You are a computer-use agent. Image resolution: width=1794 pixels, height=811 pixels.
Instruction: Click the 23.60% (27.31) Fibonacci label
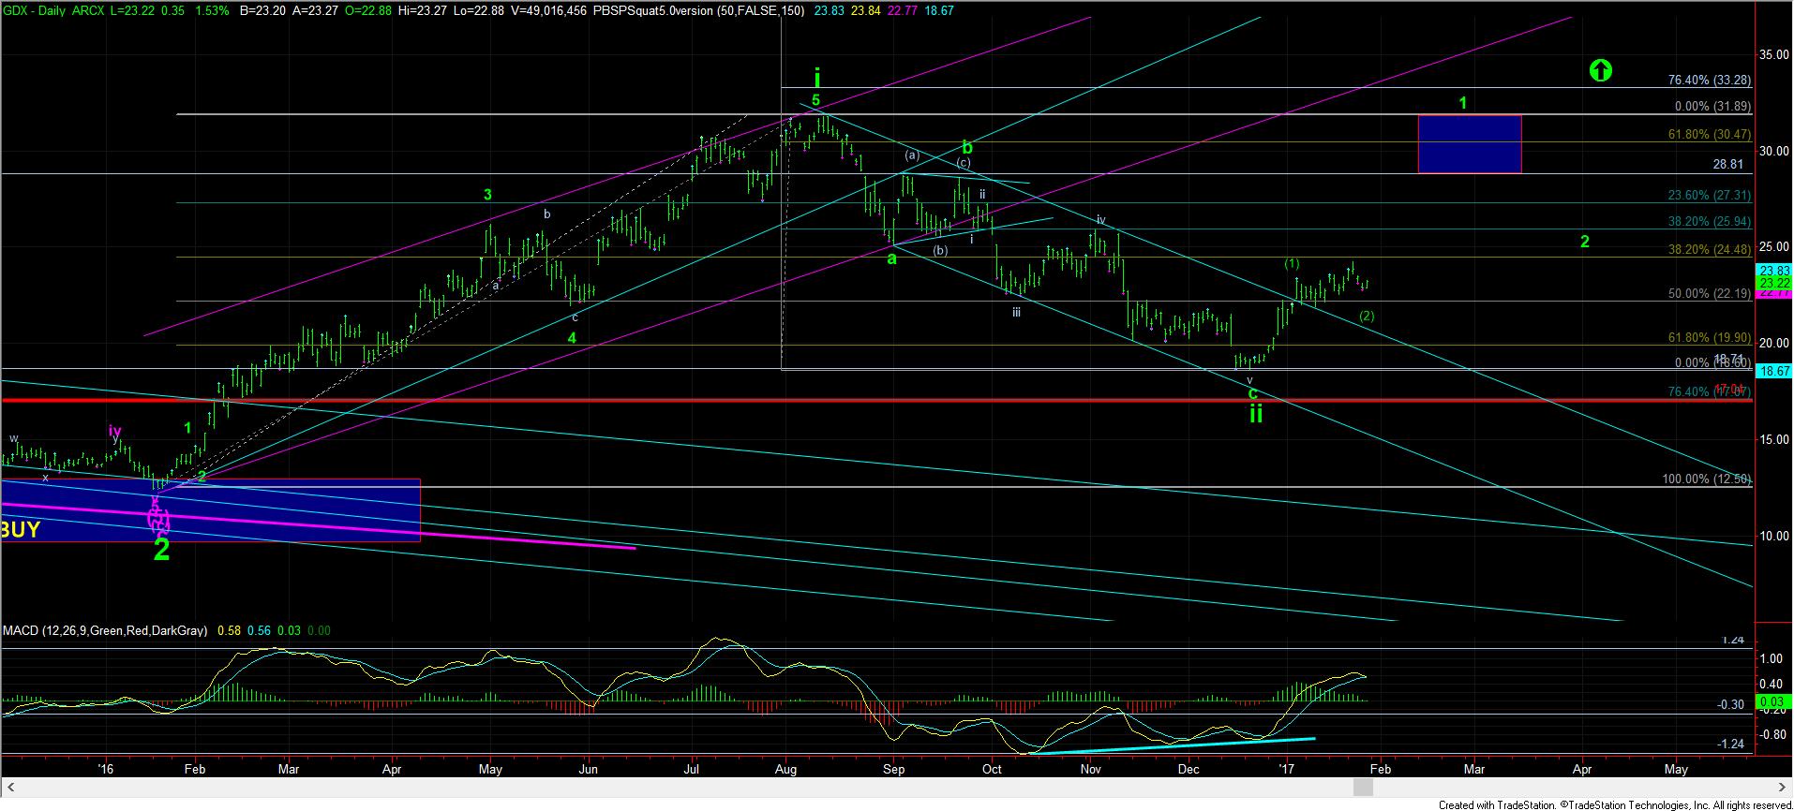[1710, 196]
